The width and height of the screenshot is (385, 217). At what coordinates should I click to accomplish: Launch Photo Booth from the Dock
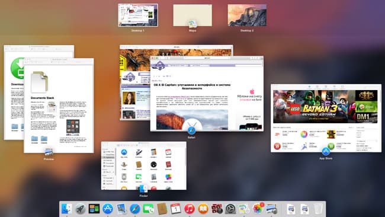[x=217, y=209]
